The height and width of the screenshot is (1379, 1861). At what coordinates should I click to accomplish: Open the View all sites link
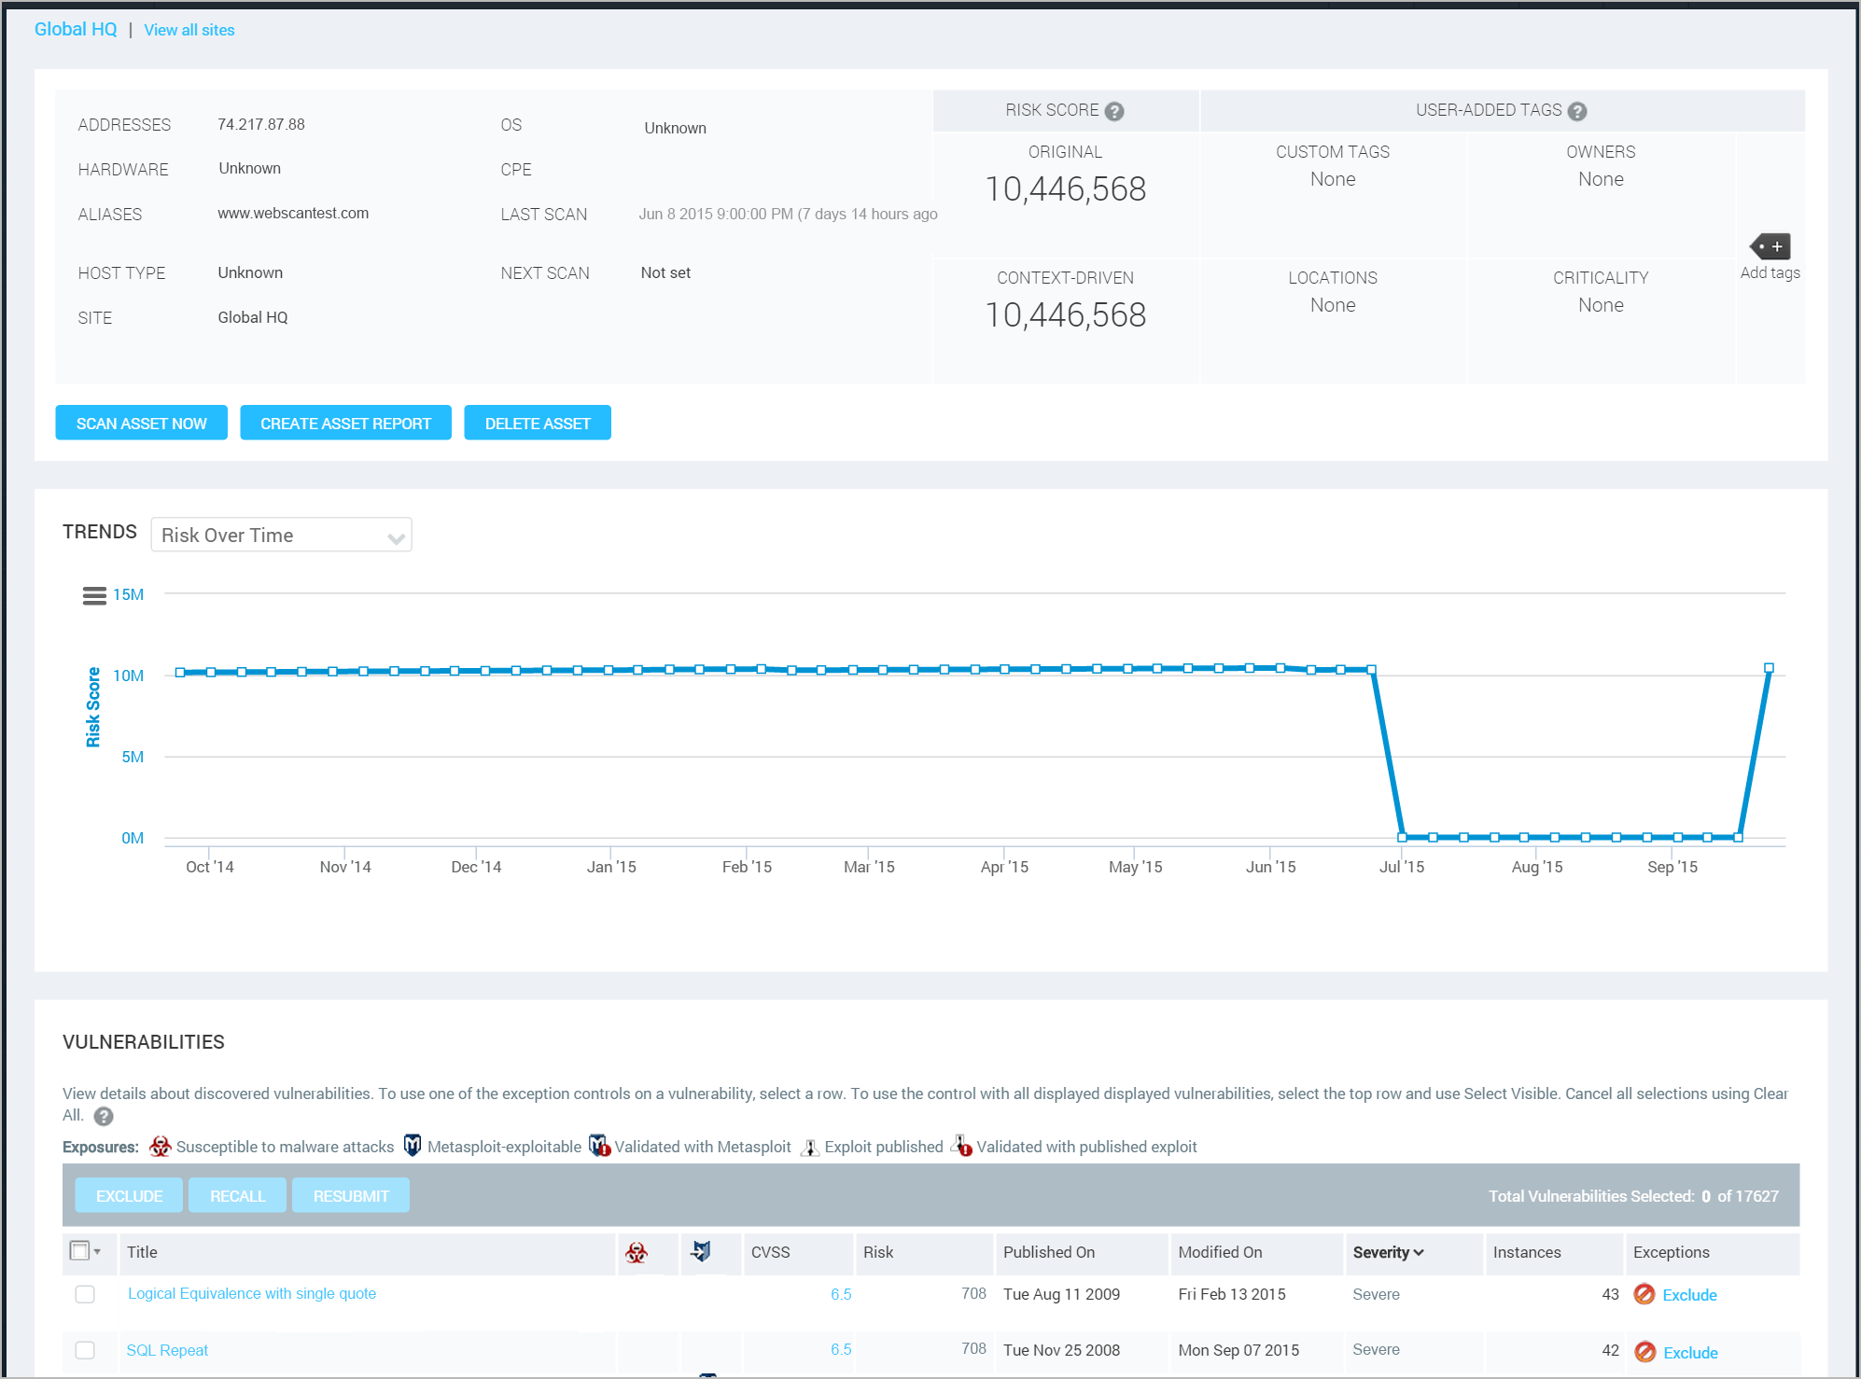click(189, 30)
